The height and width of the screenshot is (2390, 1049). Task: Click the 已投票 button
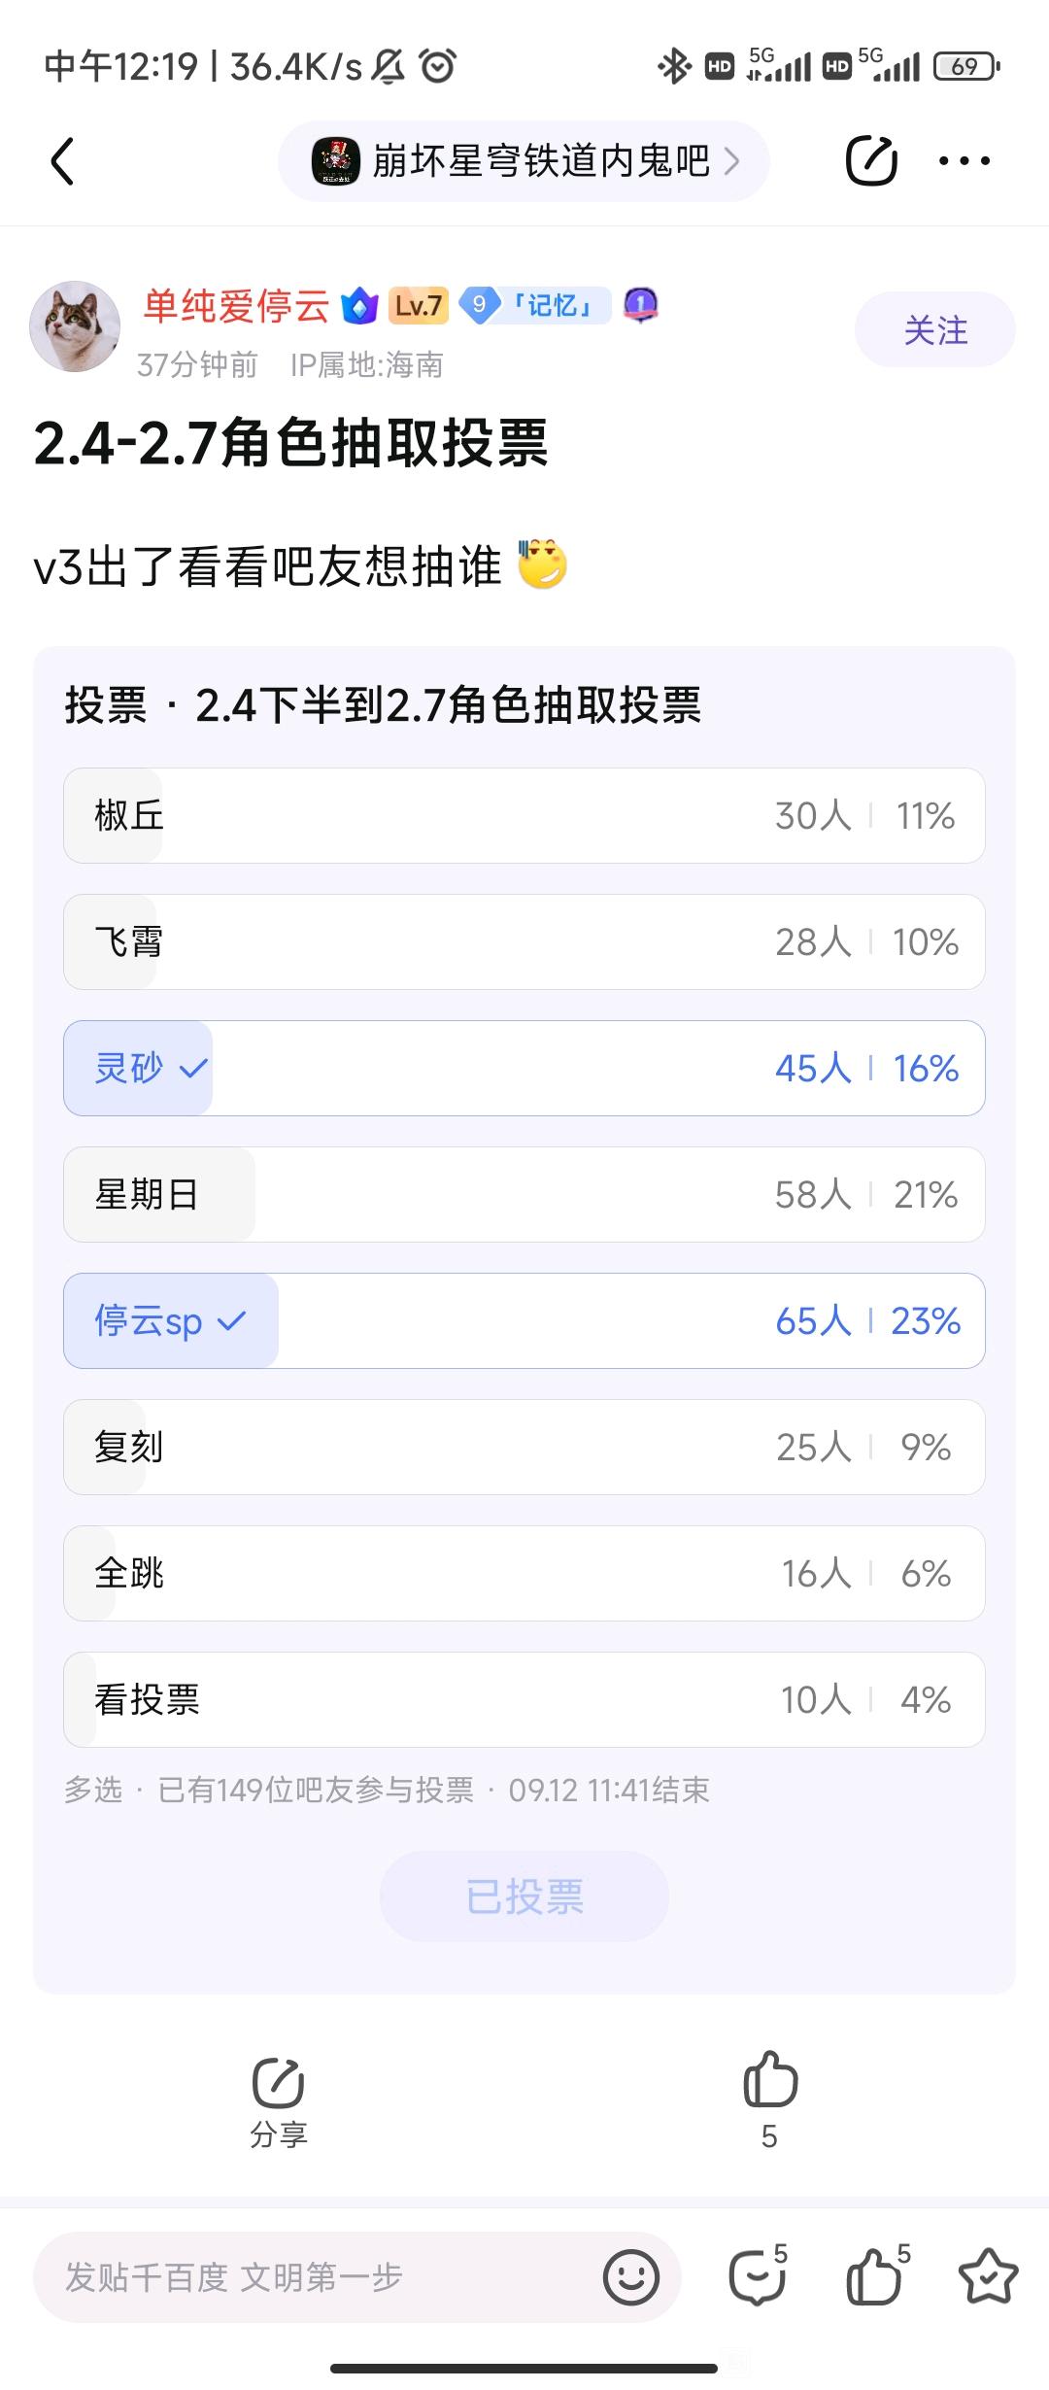[x=524, y=1896]
